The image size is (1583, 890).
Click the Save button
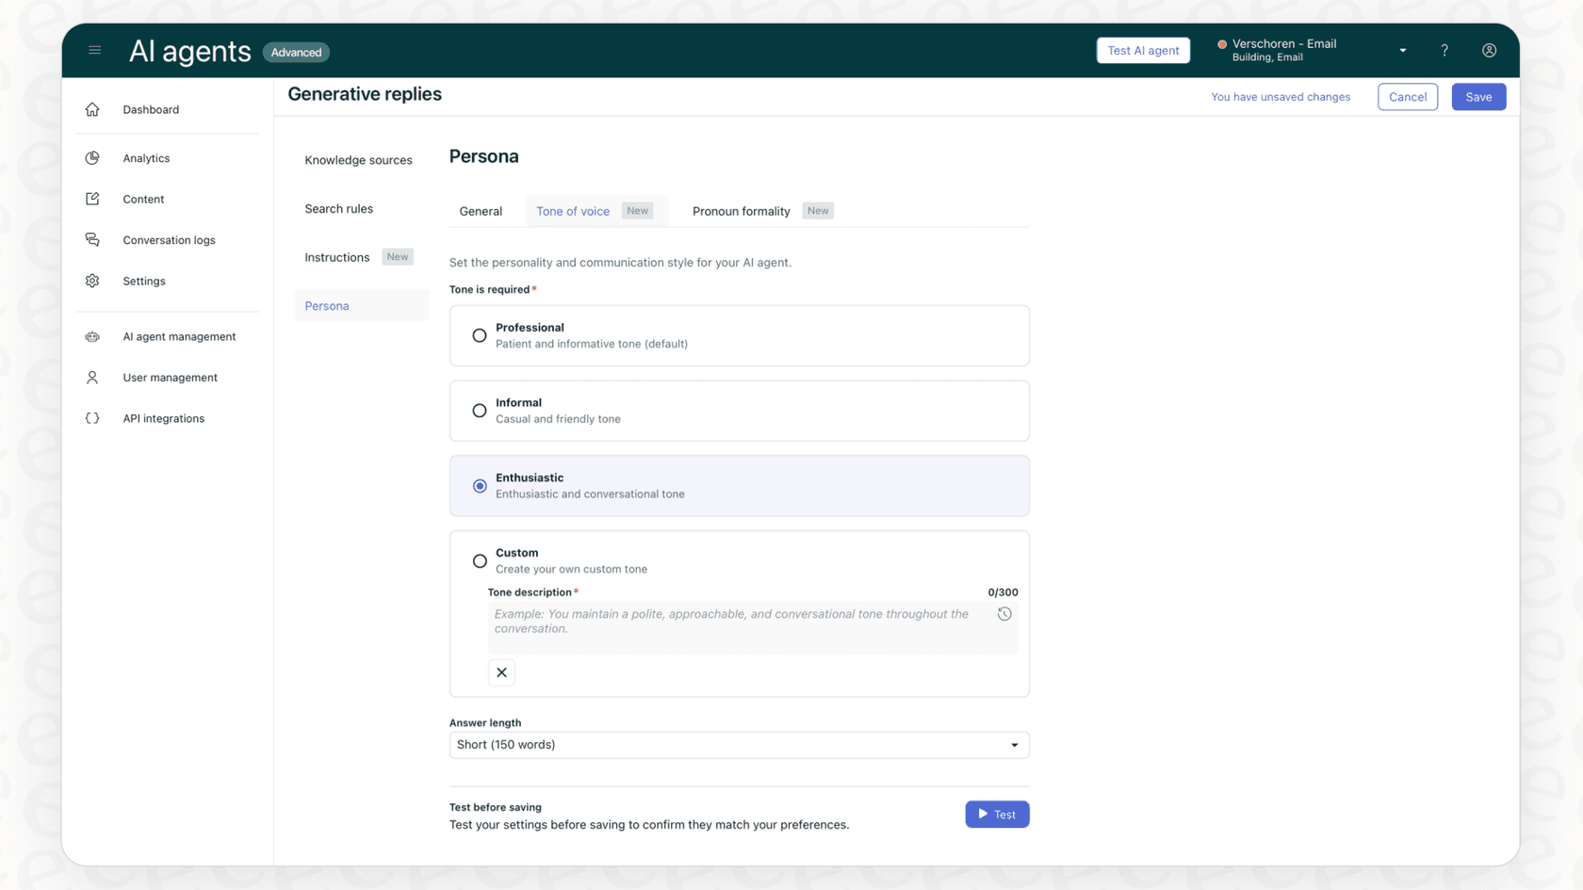[1478, 96]
